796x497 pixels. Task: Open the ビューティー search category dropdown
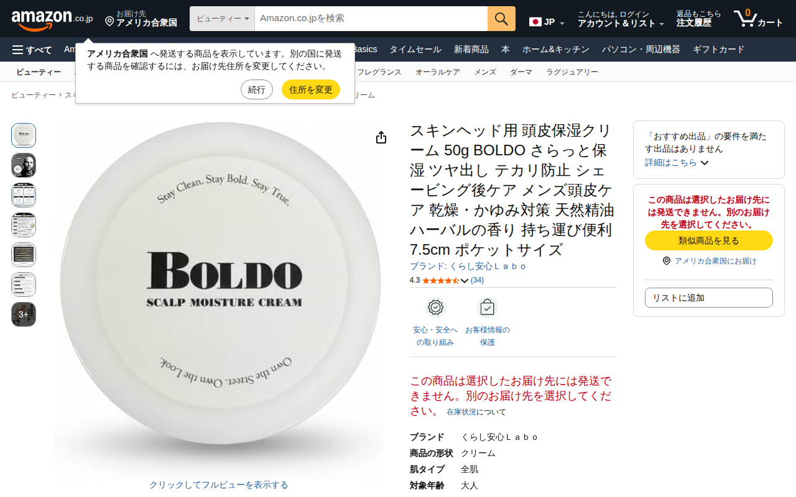click(x=222, y=19)
